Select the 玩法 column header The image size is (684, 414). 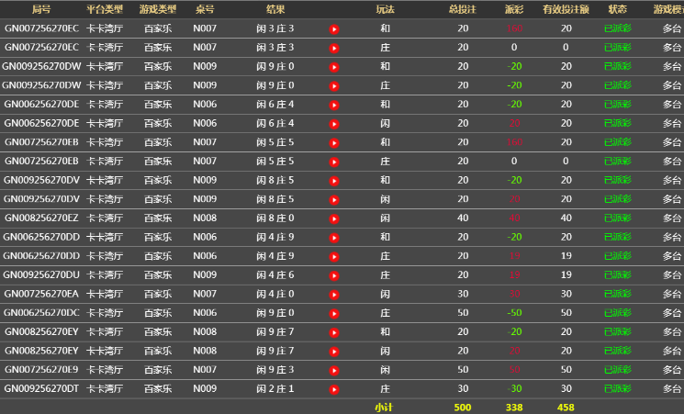point(386,9)
